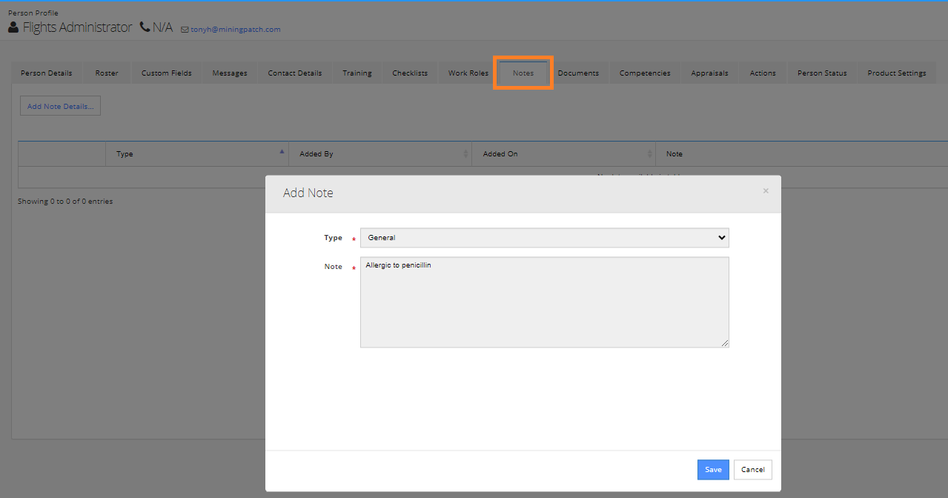The height and width of the screenshot is (498, 948).
Task: Open the Competencies tab
Action: click(x=644, y=73)
